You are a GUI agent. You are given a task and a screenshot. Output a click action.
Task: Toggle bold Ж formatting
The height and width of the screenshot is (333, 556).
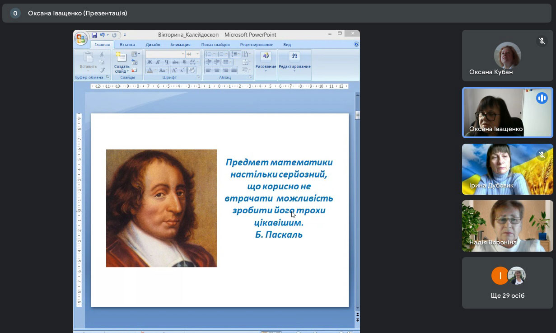[x=150, y=62]
